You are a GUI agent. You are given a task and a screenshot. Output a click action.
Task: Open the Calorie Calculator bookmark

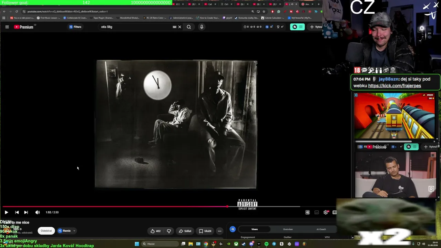[273, 18]
